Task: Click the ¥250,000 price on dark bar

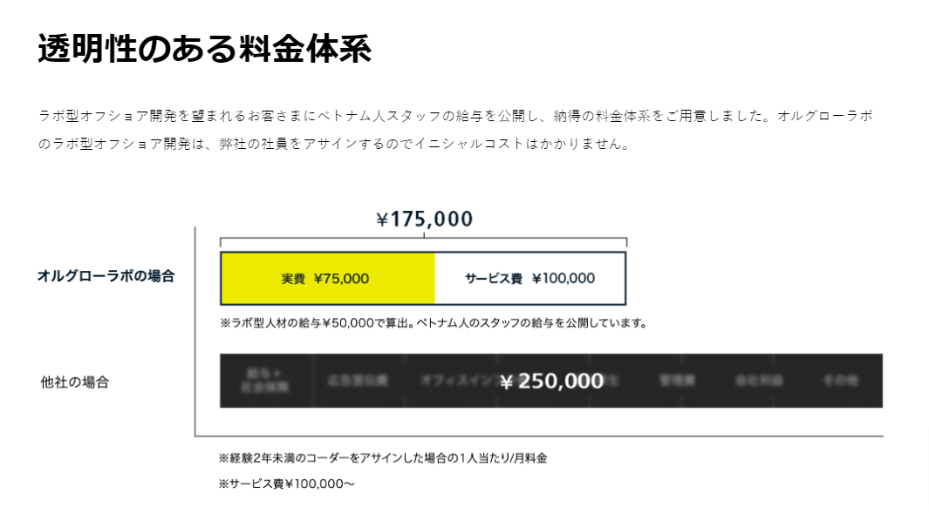Action: click(552, 381)
